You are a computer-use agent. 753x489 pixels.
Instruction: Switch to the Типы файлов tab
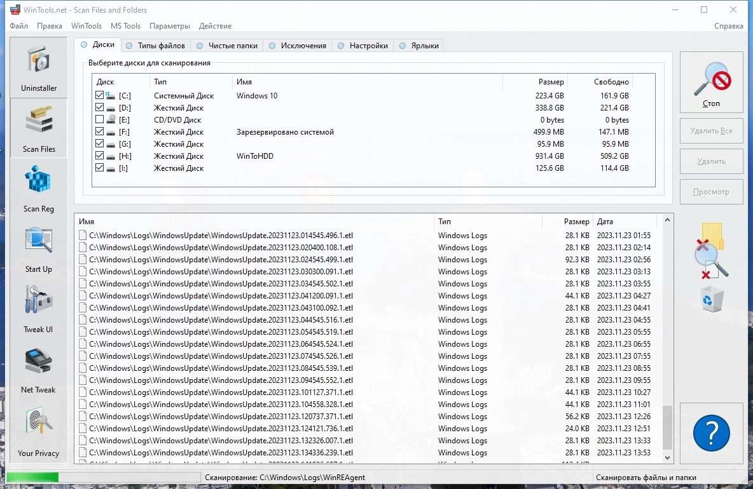(x=156, y=46)
